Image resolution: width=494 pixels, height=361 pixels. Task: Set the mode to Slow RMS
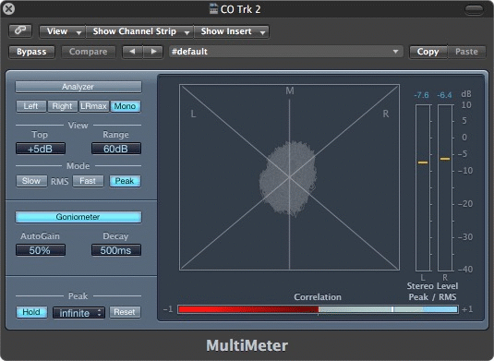point(31,181)
